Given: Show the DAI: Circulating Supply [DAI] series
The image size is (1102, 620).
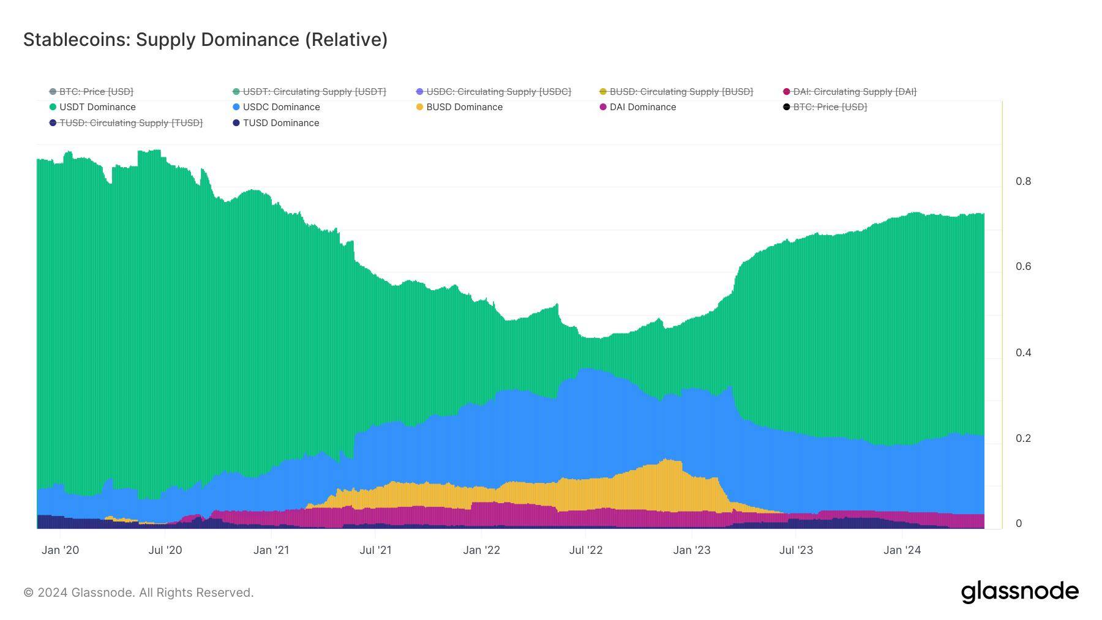Looking at the screenshot, I should coord(850,92).
